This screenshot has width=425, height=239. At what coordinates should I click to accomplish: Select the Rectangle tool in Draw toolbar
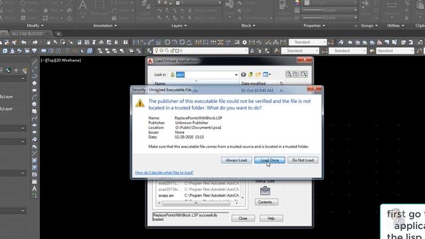[35, 90]
